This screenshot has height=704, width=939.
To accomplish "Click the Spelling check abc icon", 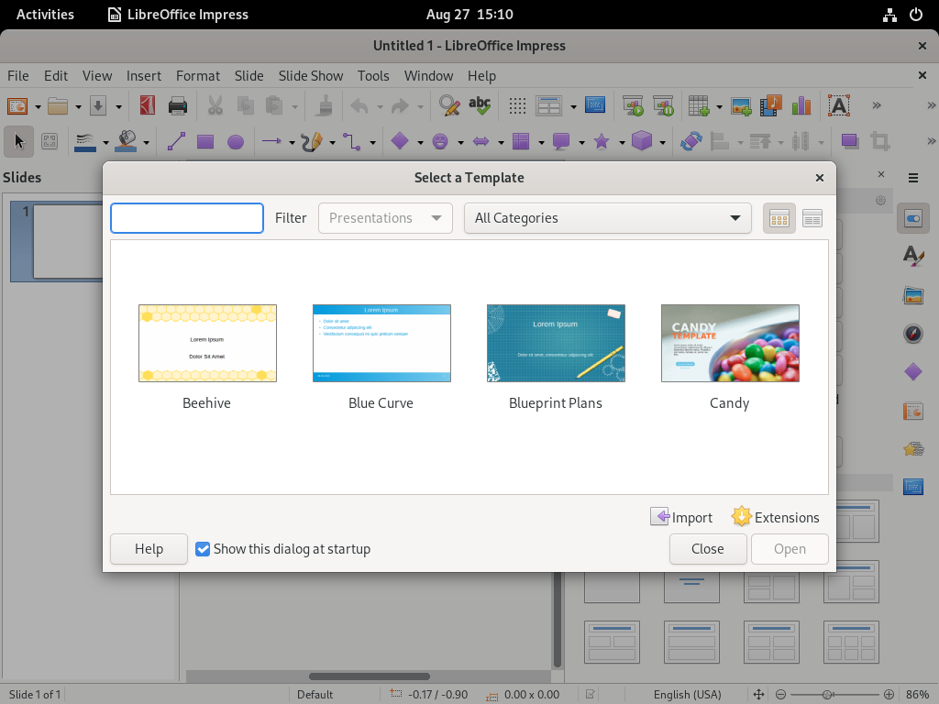I will pyautogui.click(x=480, y=106).
